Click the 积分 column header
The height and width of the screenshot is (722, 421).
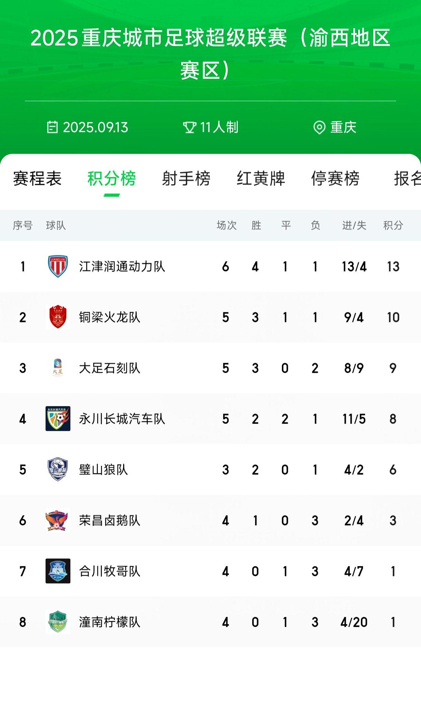393,225
